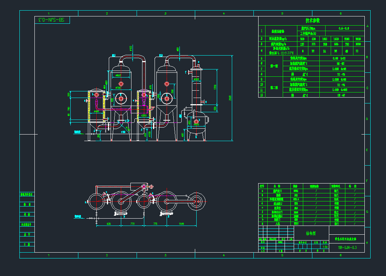Click the 1200 condenser height dimension
The image size is (386, 276).
point(216,87)
